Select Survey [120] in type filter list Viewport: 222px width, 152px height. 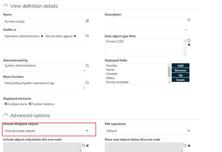tap(115, 41)
